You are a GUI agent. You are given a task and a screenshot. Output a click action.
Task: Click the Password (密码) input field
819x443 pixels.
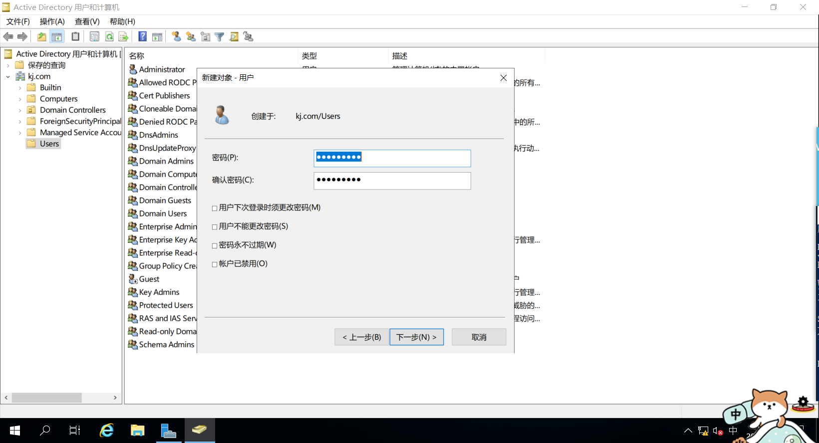pyautogui.click(x=392, y=158)
